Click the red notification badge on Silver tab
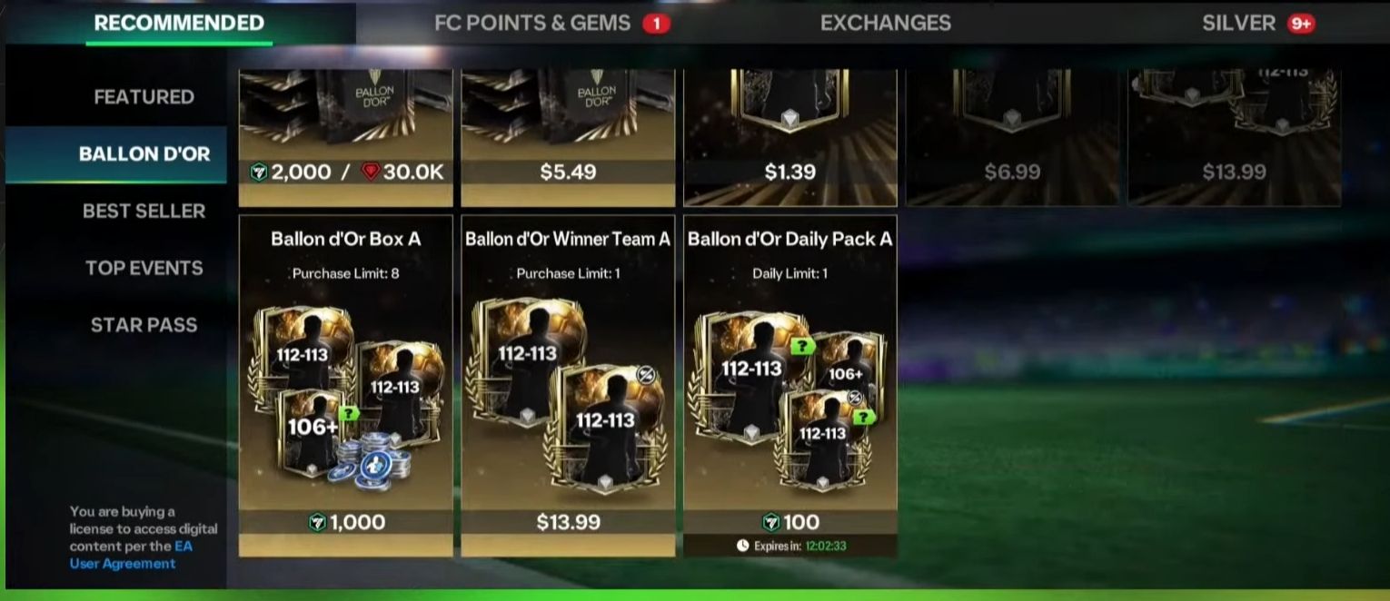1390x601 pixels. coord(1300,24)
